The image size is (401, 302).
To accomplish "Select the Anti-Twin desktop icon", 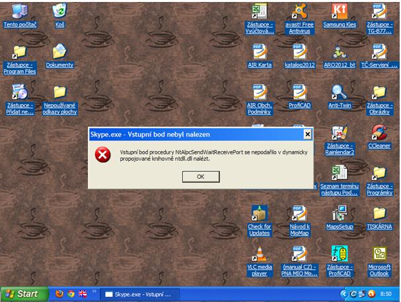I will [x=338, y=92].
